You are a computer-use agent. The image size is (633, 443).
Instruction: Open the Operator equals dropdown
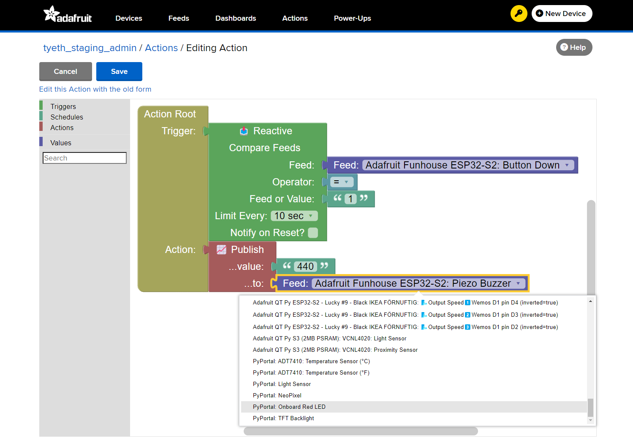point(346,182)
